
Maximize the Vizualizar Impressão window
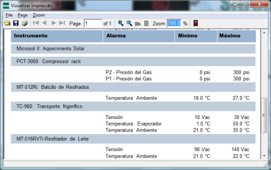tap(245, 4)
